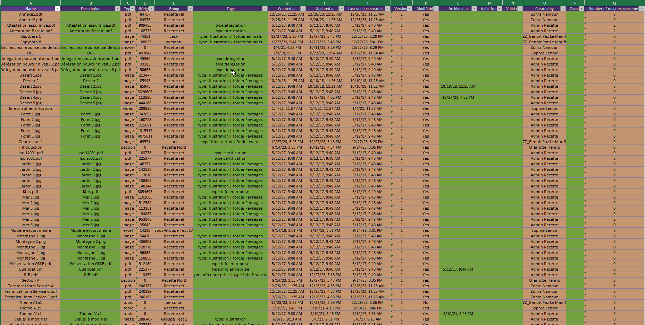Open the Archived at filter dropdown

tap(474, 9)
